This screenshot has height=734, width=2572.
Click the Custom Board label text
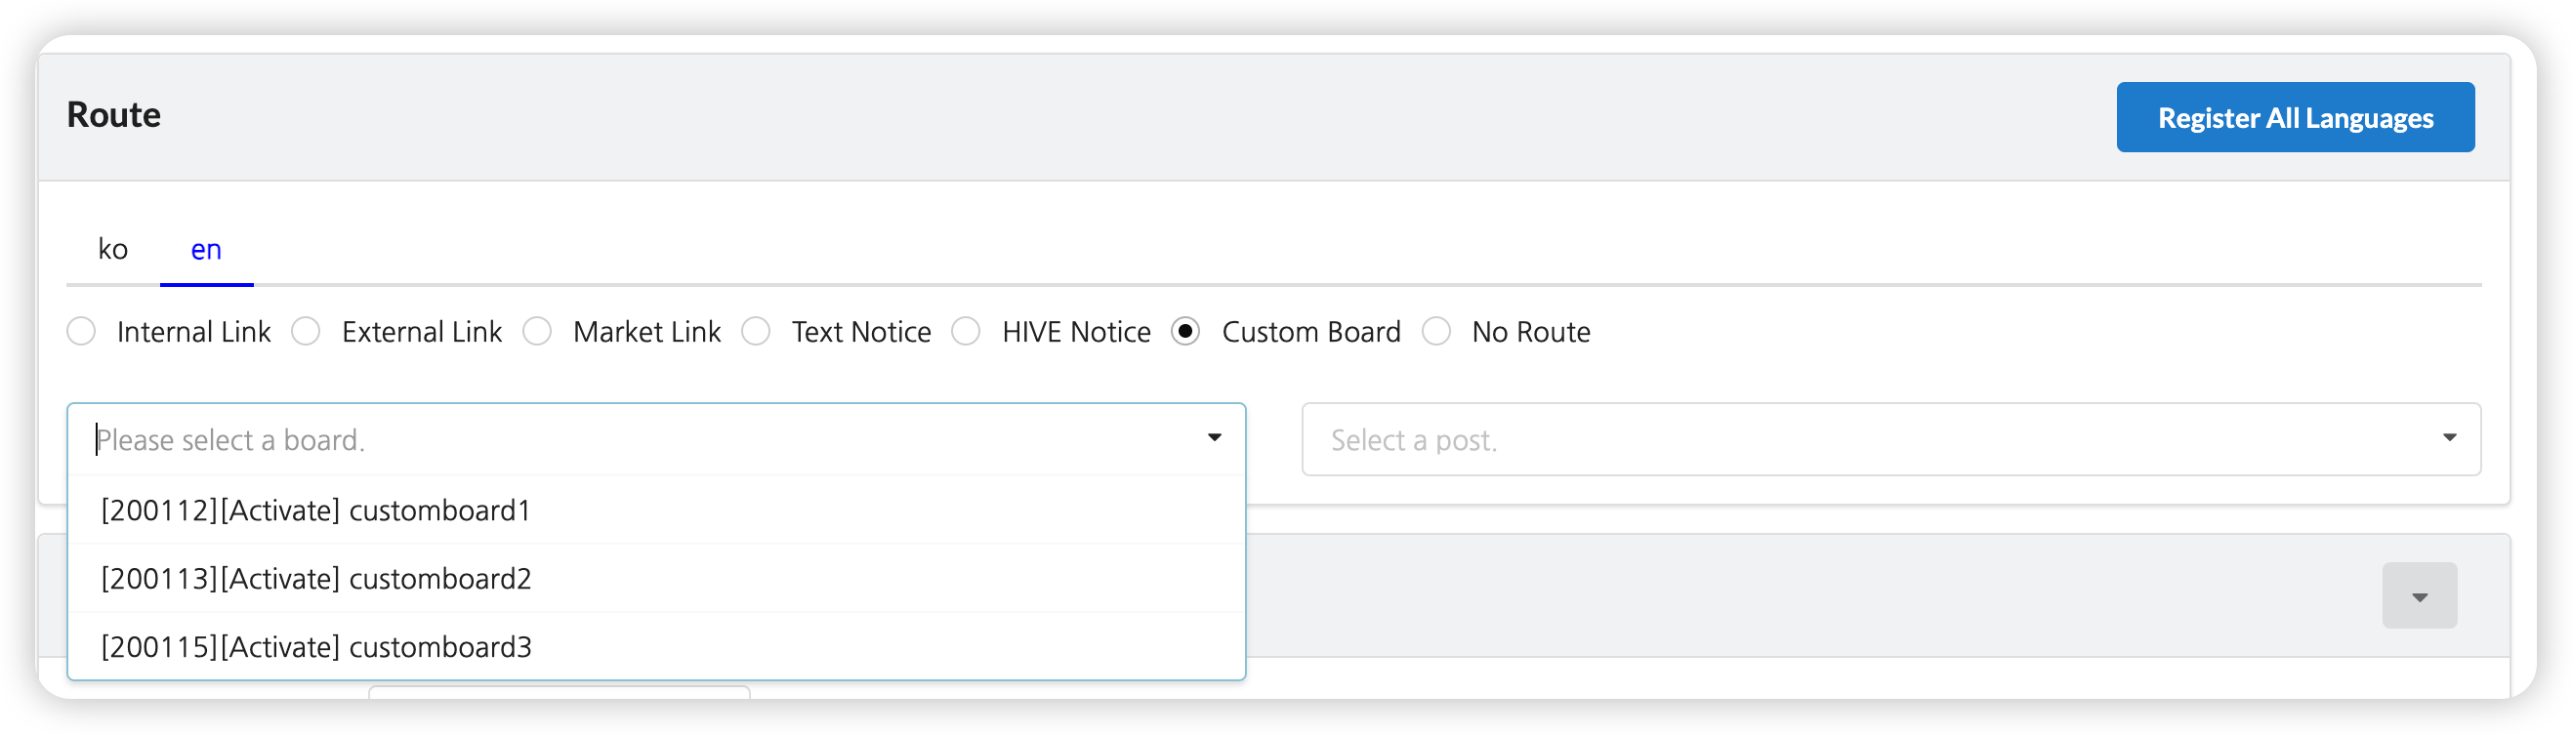coord(1311,332)
